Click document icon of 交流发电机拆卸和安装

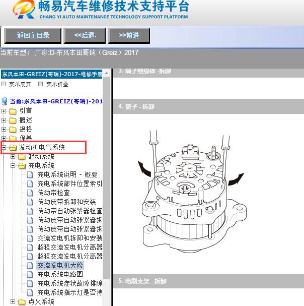[30, 238]
